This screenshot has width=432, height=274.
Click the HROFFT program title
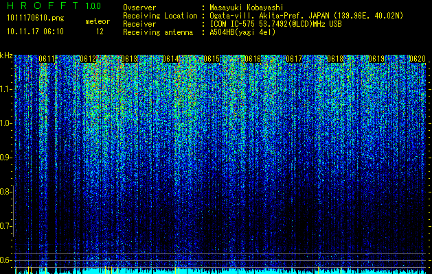(43, 5)
